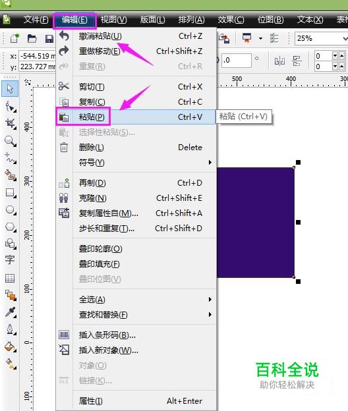Select the Blend interactive tool

[x=11, y=295]
